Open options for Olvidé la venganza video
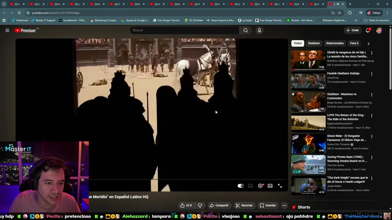The width and height of the screenshot is (392, 220). [372, 53]
